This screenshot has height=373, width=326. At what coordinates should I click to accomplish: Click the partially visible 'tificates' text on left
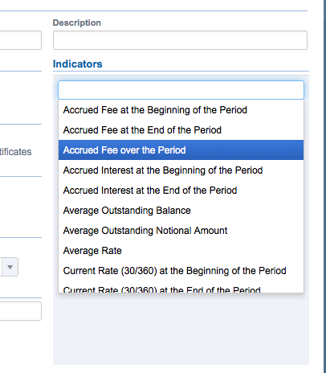pos(16,152)
